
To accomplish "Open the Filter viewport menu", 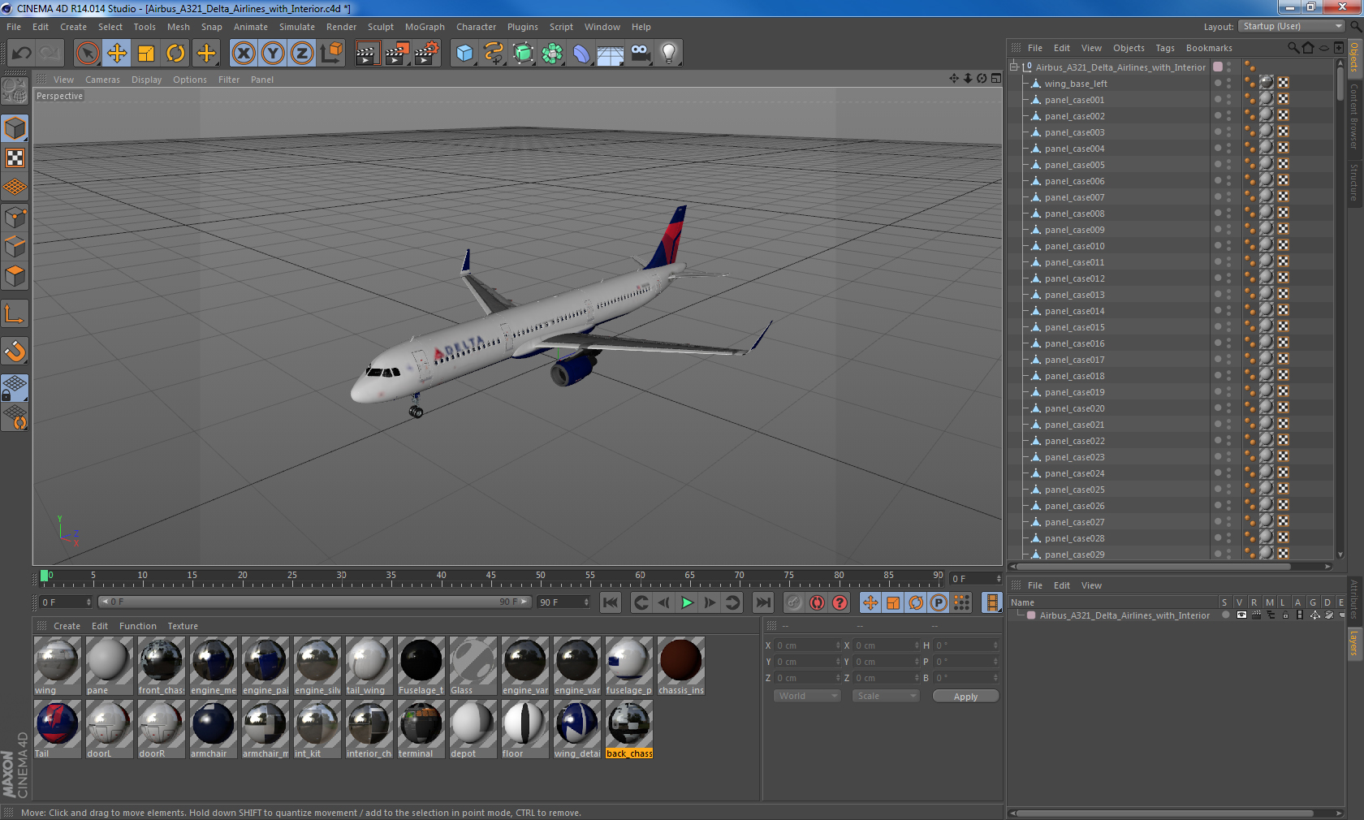I will [229, 80].
